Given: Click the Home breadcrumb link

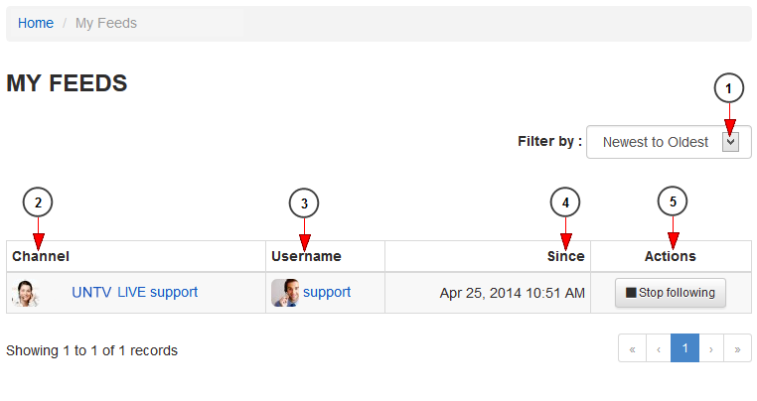Looking at the screenshot, I should coord(36,23).
